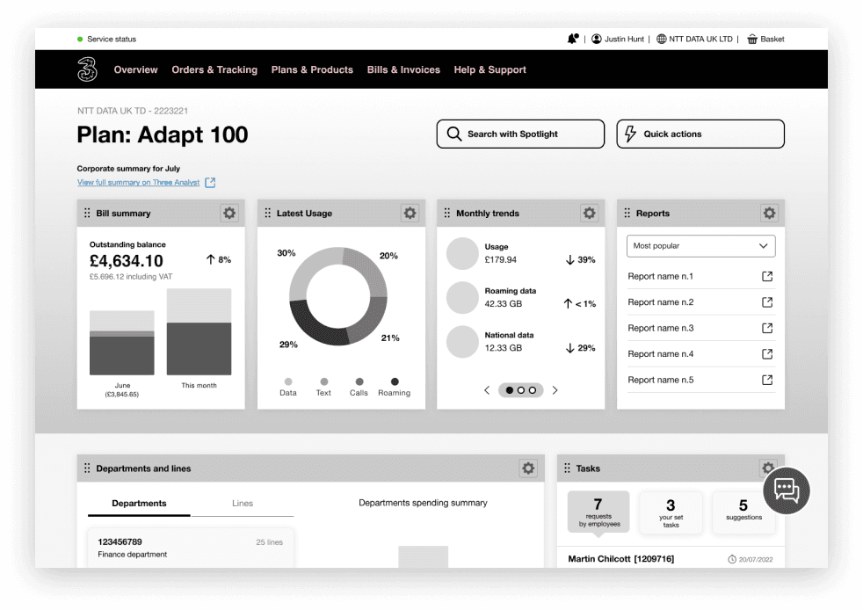The height and width of the screenshot is (610, 863).
Task: Click the globe icon beside NTT DATA UK LTD
Action: pos(661,39)
